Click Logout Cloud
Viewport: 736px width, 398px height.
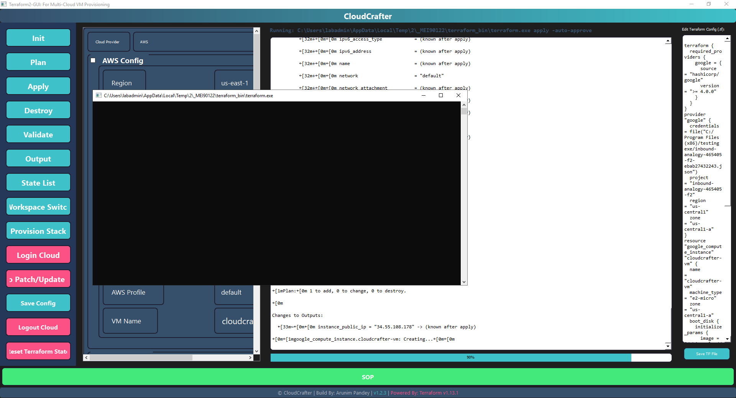(38, 327)
